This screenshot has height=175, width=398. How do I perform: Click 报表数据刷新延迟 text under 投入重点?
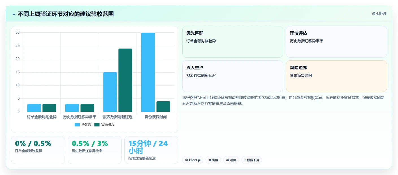click(x=201, y=76)
